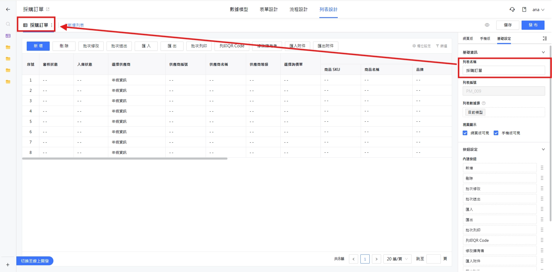Click the plus icon at sidebar bottom
The height and width of the screenshot is (272, 552).
pyautogui.click(x=8, y=265)
